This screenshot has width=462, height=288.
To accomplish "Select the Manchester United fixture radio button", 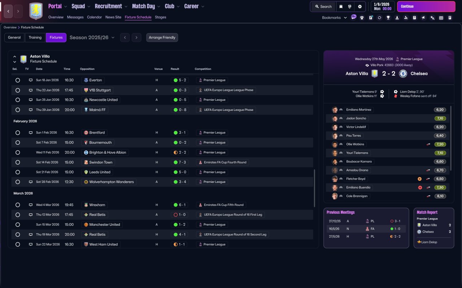I will pyautogui.click(x=18, y=225).
